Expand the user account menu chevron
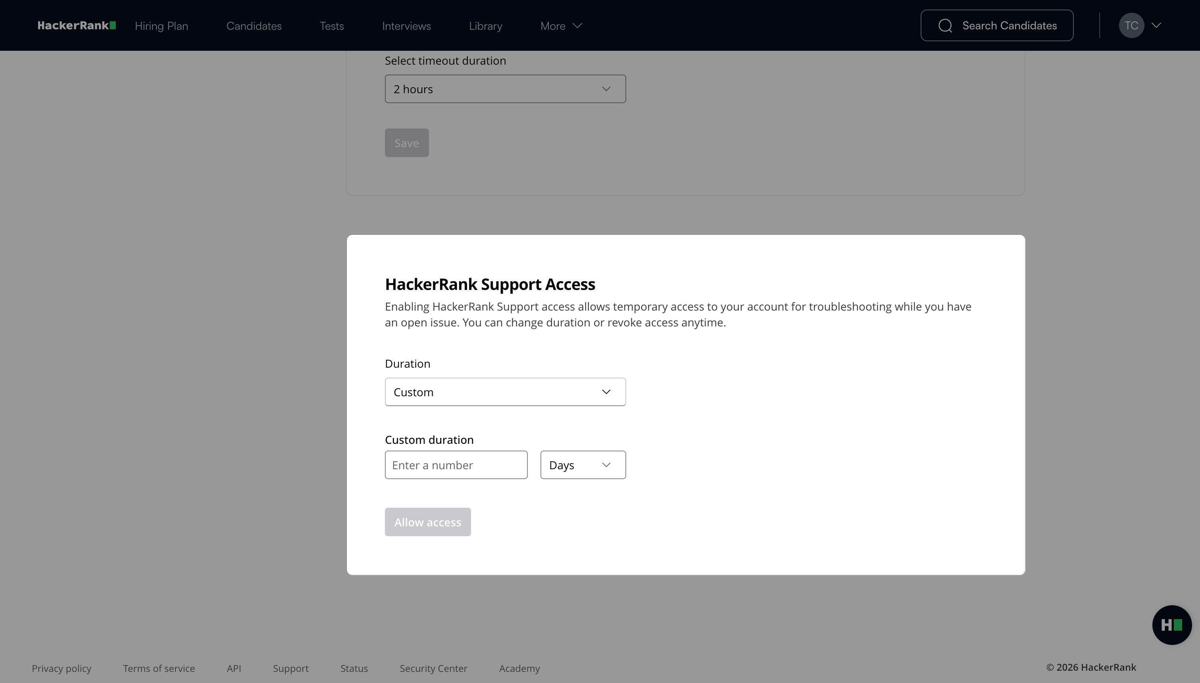 pyautogui.click(x=1156, y=25)
